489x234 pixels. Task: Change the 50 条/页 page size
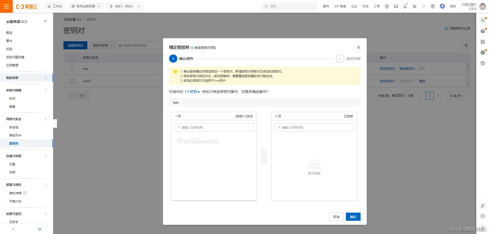click(x=457, y=96)
